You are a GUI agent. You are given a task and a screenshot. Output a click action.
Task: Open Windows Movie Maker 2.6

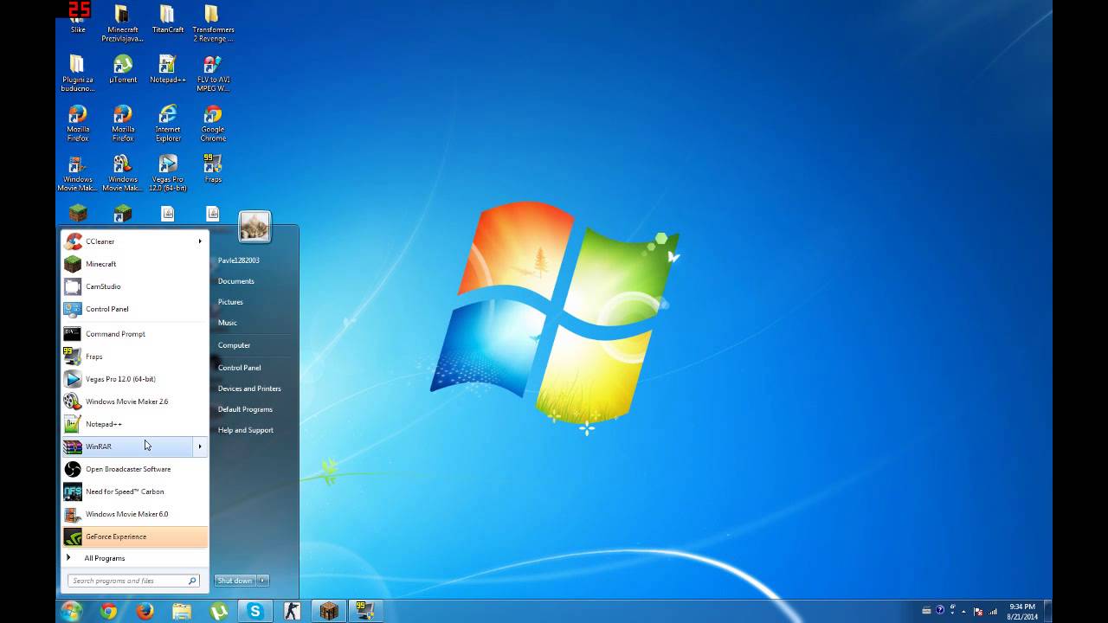click(135, 401)
